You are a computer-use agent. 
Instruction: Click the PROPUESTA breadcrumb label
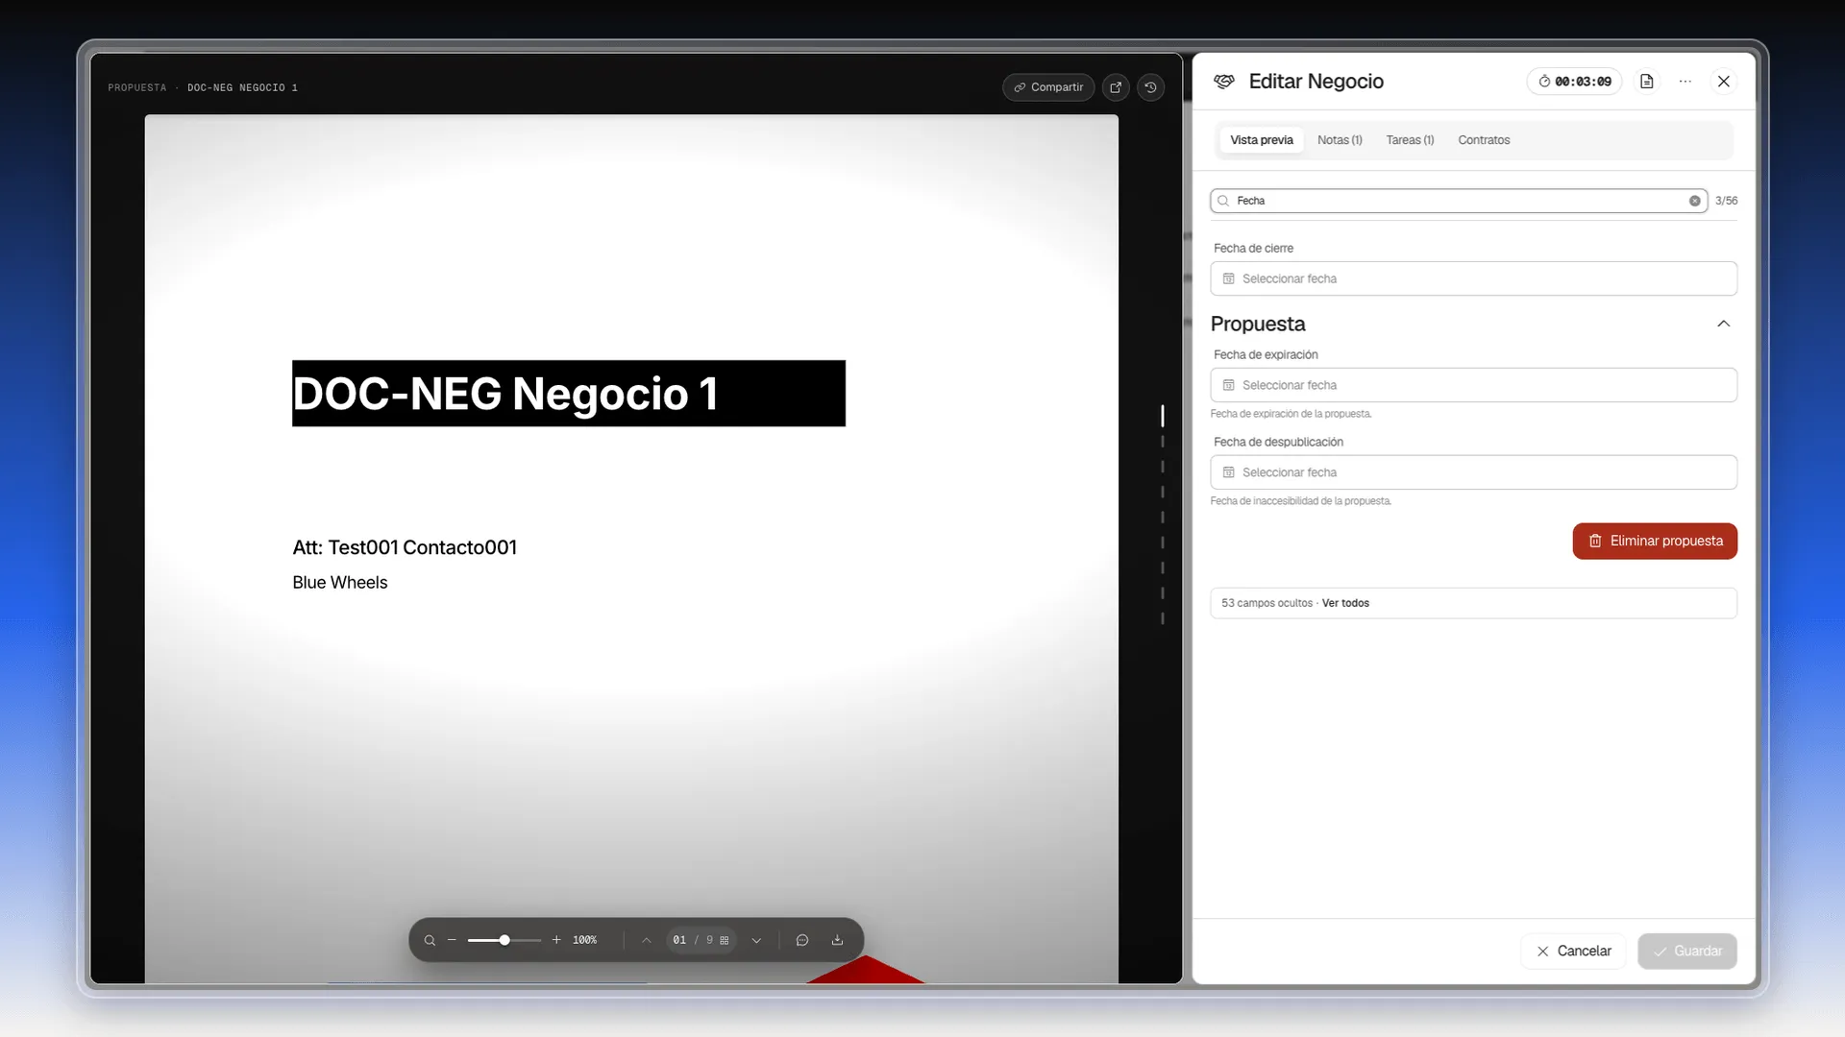(137, 87)
